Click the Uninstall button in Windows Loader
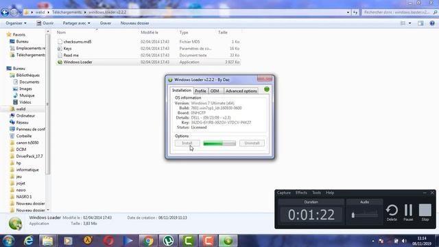This screenshot has height=247, width=439. 252,143
